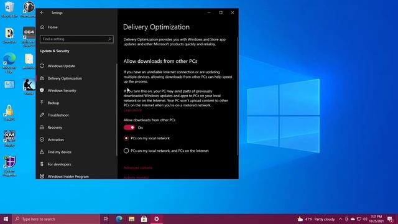The width and height of the screenshot is (398, 224).
Task: Click the Windows Insider Program icon
Action: point(42,176)
